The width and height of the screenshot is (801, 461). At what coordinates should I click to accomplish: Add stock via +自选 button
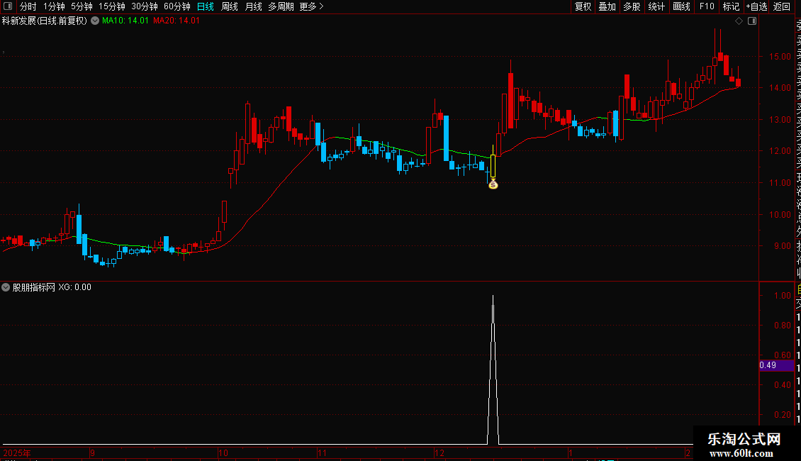click(756, 6)
